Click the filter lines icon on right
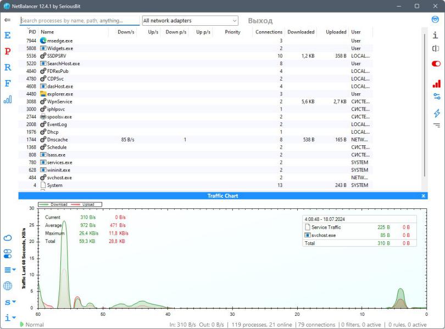This screenshot has height=329, width=445. [x=437, y=125]
